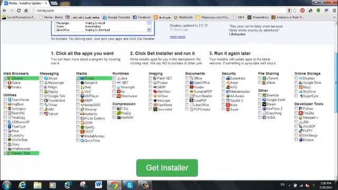
Task: Click the installer preview list scroll-down arrow
Action: tap(149, 30)
